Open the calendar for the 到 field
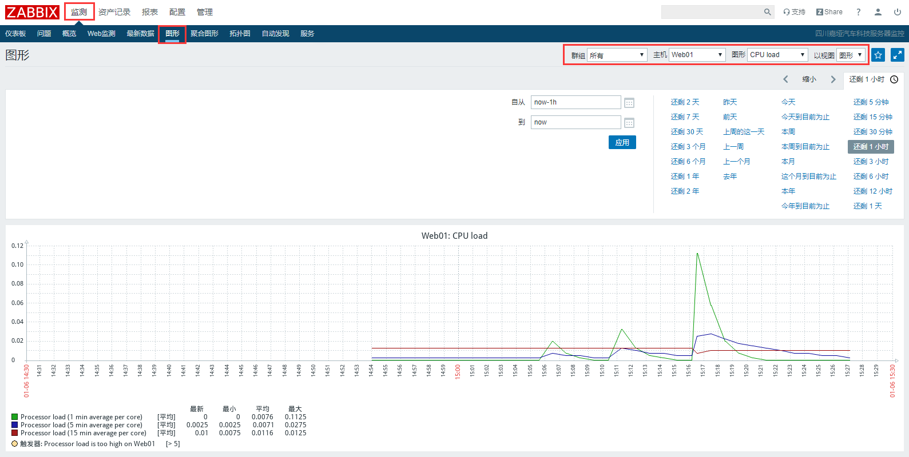Image resolution: width=909 pixels, height=457 pixels. pos(629,123)
